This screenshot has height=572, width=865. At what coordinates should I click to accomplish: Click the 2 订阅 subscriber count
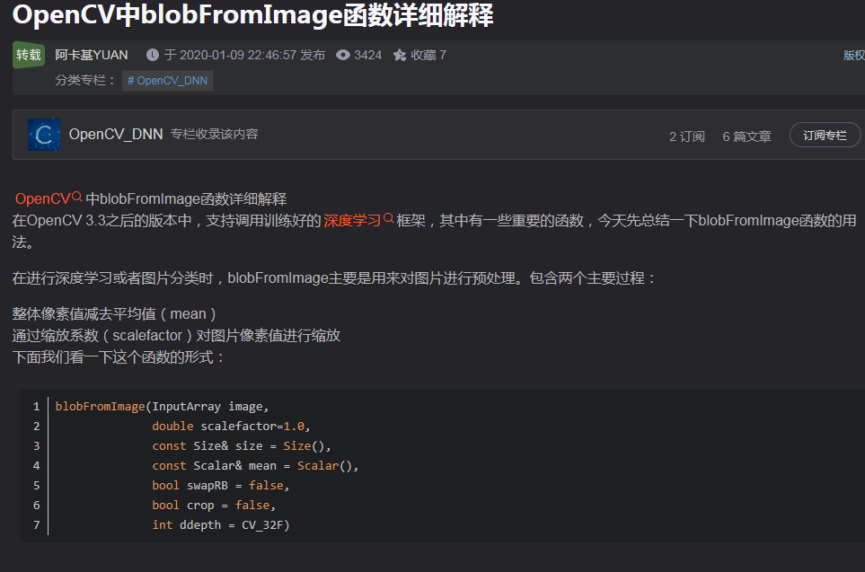(687, 136)
